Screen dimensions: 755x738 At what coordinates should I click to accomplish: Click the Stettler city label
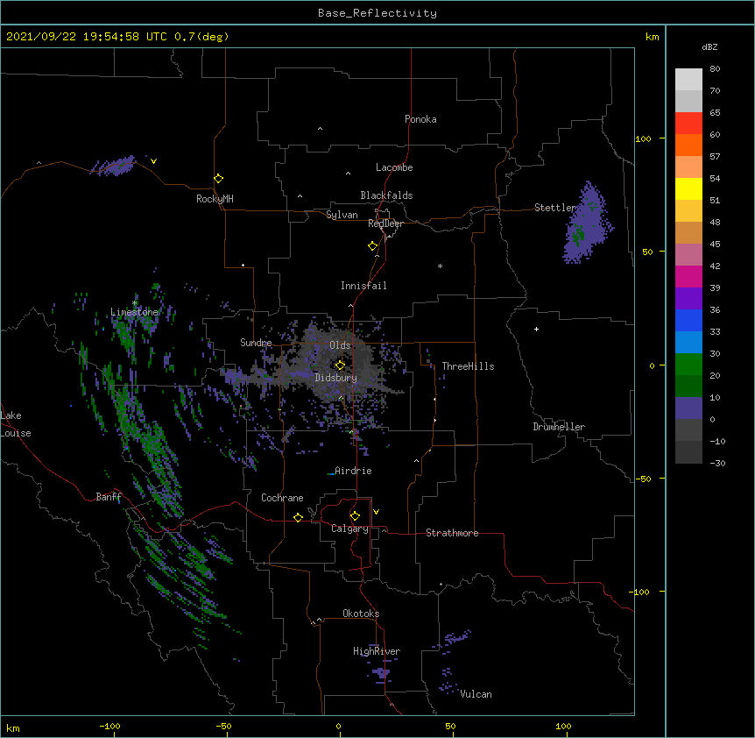point(555,208)
